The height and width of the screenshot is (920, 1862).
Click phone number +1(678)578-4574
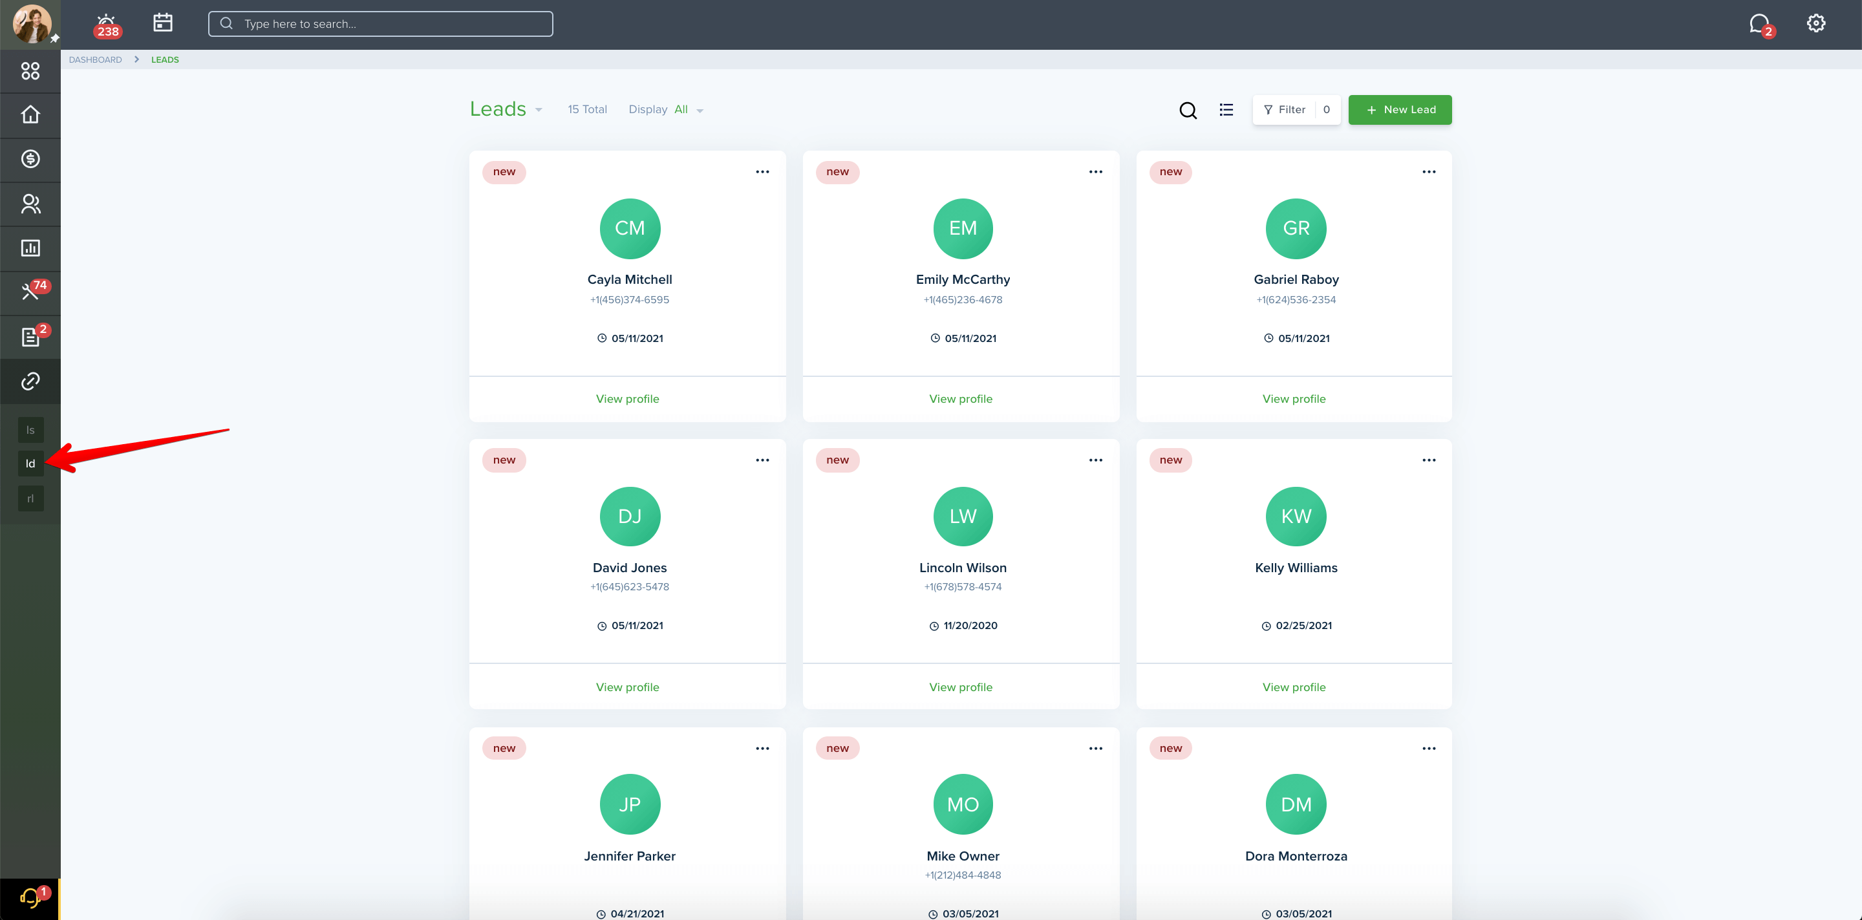pyautogui.click(x=963, y=587)
